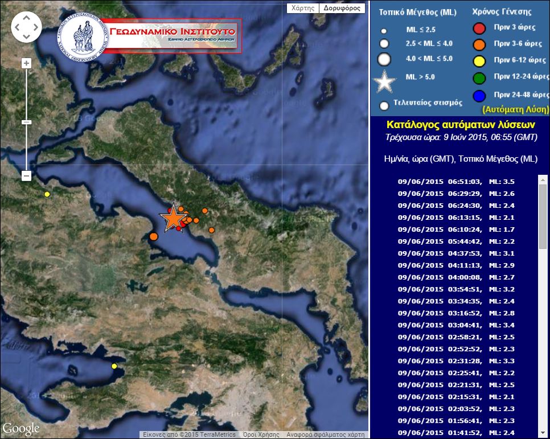Click the Γεωδυναμικό Ινστιτούτο logo banner
The image size is (550, 439).
coord(150,36)
